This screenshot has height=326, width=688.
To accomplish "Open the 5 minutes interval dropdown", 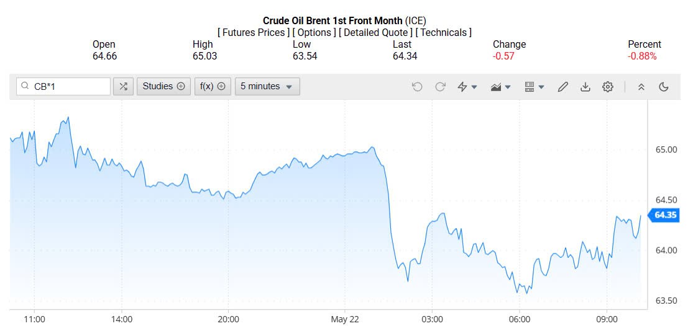I will click(267, 87).
